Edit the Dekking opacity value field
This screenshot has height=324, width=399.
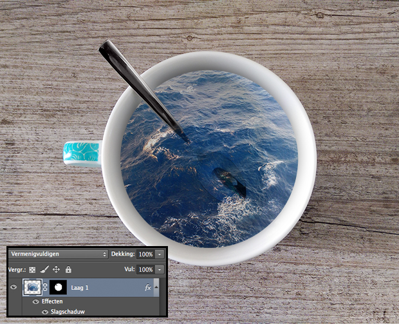[x=145, y=254]
